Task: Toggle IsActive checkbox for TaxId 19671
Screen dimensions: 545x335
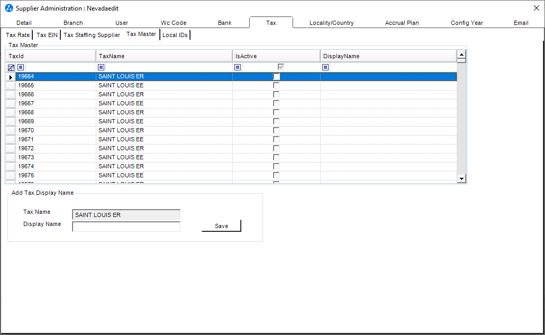Action: (276, 140)
